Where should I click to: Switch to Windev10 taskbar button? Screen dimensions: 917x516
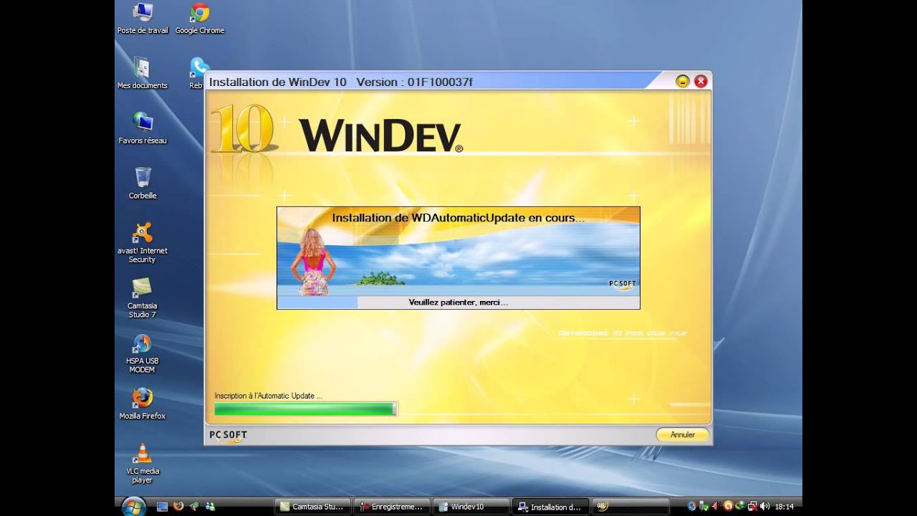coord(471,507)
